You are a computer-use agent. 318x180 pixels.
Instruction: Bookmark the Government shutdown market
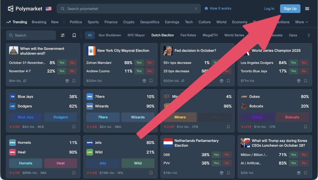(x=74, y=81)
